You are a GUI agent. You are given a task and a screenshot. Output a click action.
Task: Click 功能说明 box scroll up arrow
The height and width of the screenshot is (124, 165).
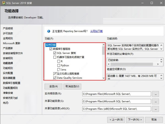[x=161, y=45]
